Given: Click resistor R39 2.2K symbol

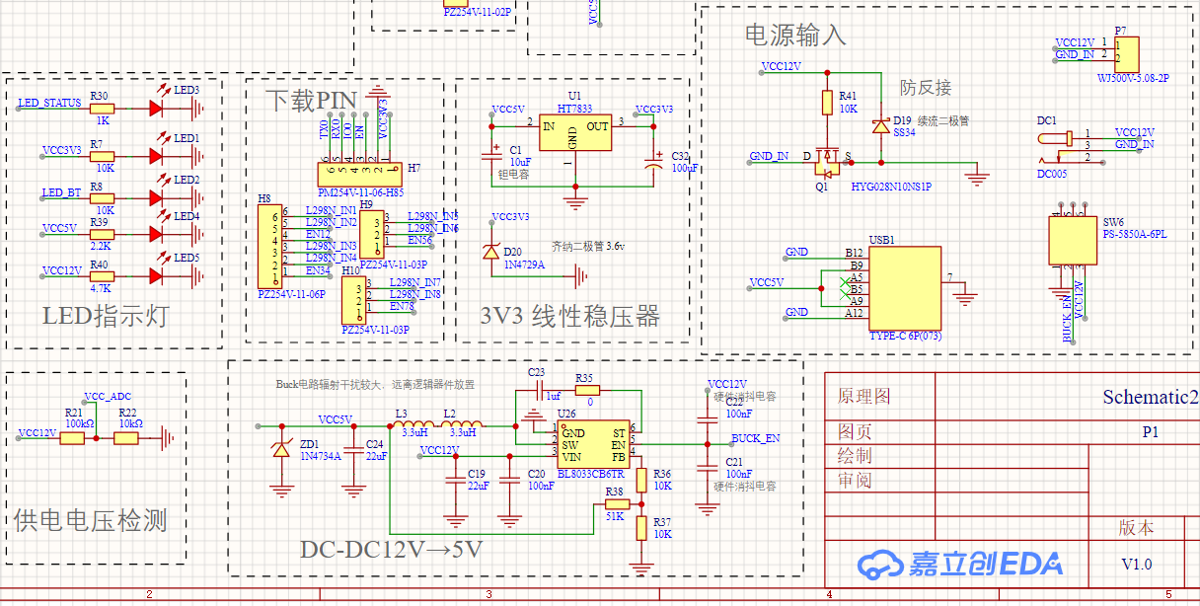Looking at the screenshot, I should click(x=101, y=234).
